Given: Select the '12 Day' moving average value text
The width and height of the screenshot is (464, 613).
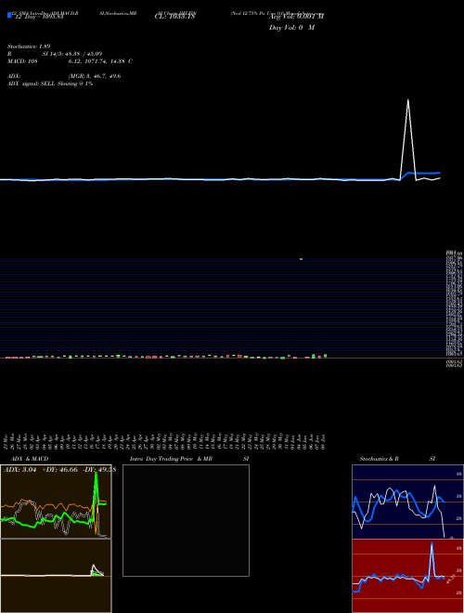Looking at the screenshot, I should (x=39, y=18).
